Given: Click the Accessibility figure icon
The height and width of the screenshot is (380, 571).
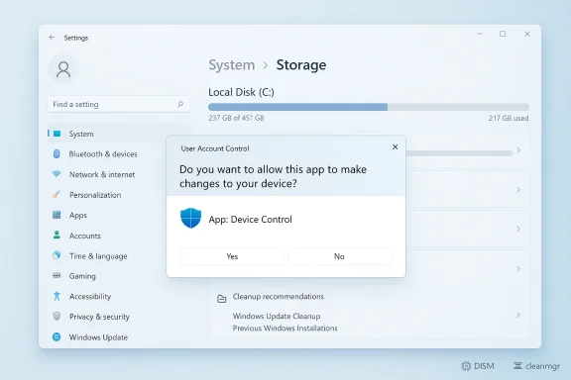Looking at the screenshot, I should click(57, 296).
